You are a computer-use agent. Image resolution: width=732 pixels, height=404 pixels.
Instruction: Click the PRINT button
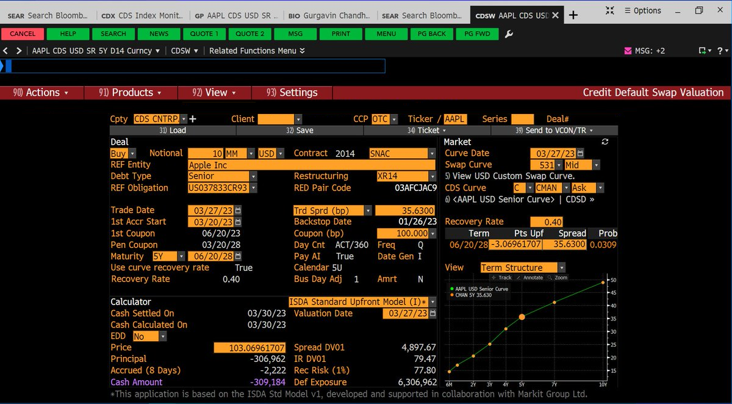click(341, 34)
